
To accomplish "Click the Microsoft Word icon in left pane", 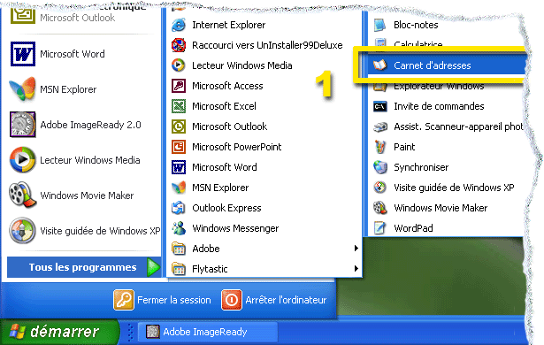I will [22, 54].
